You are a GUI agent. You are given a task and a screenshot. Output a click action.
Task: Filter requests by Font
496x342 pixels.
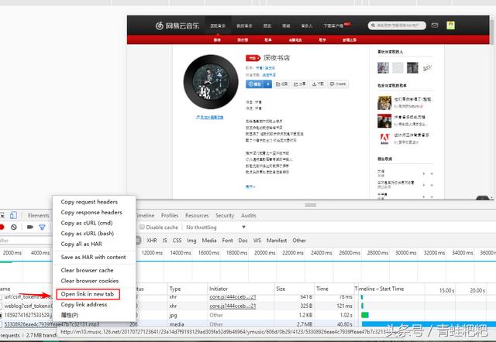click(227, 241)
